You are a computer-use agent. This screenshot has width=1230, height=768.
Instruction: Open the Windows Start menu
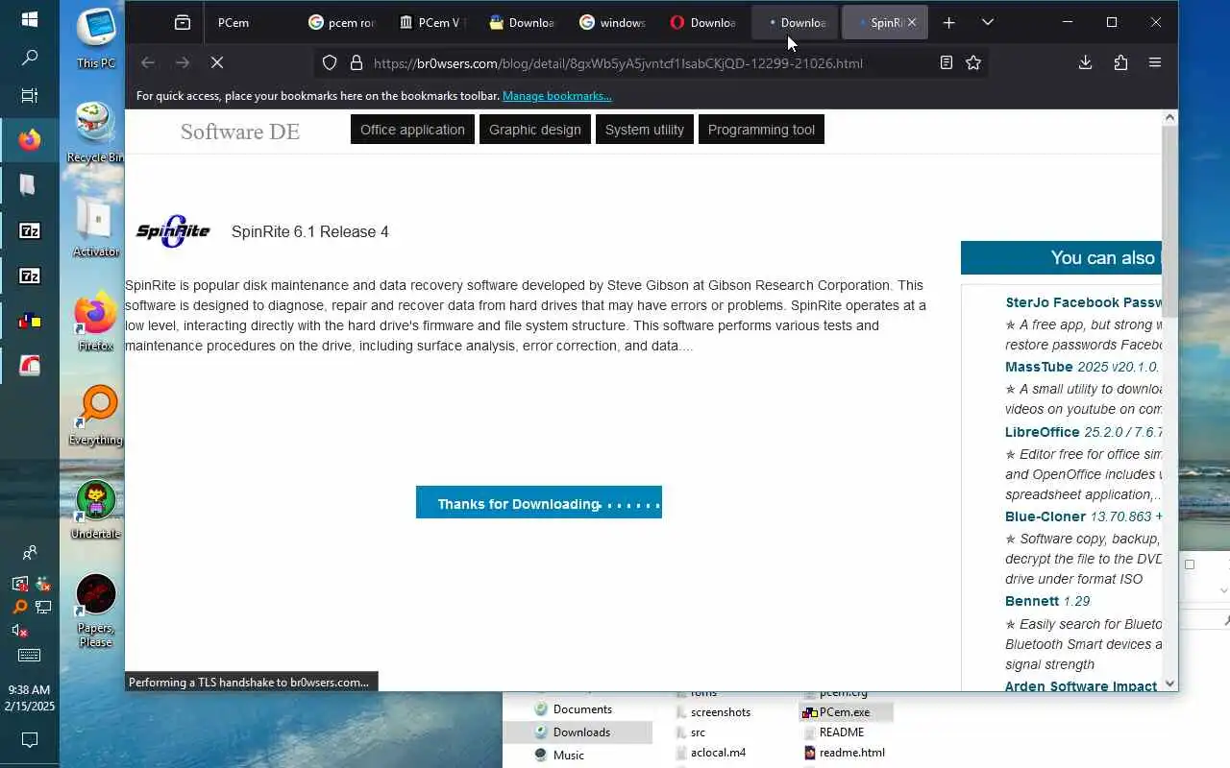30,19
